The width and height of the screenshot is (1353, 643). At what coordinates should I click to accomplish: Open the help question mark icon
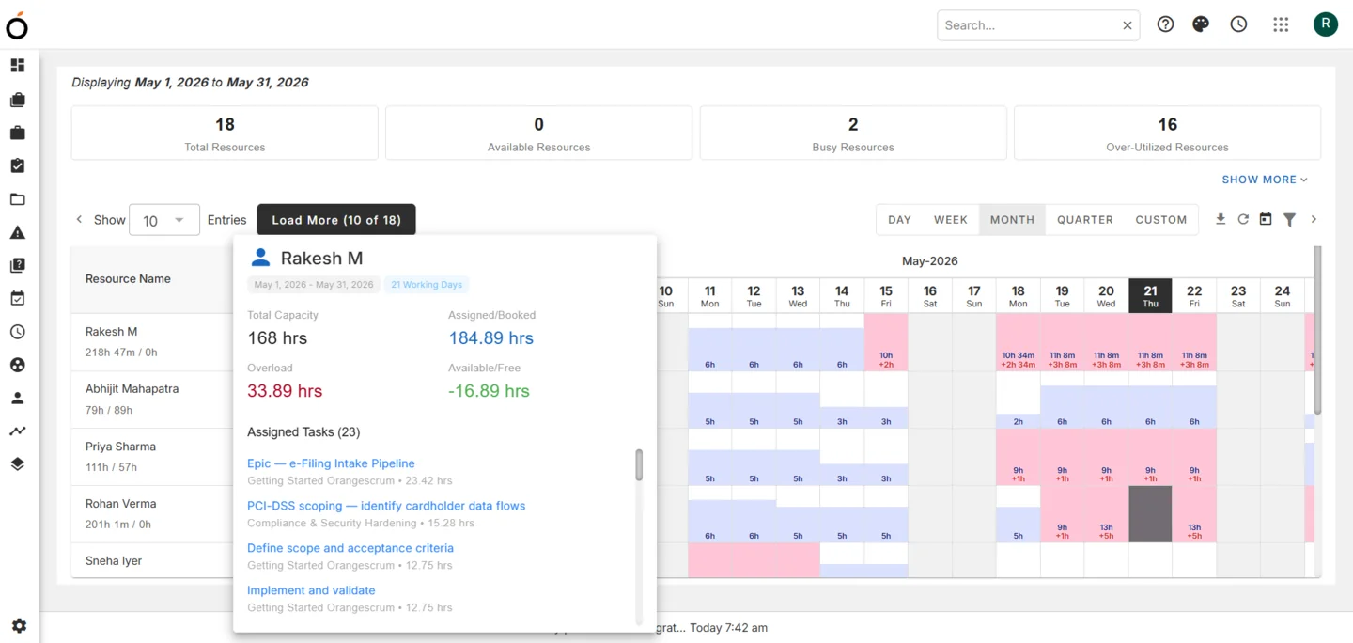pyautogui.click(x=1166, y=24)
